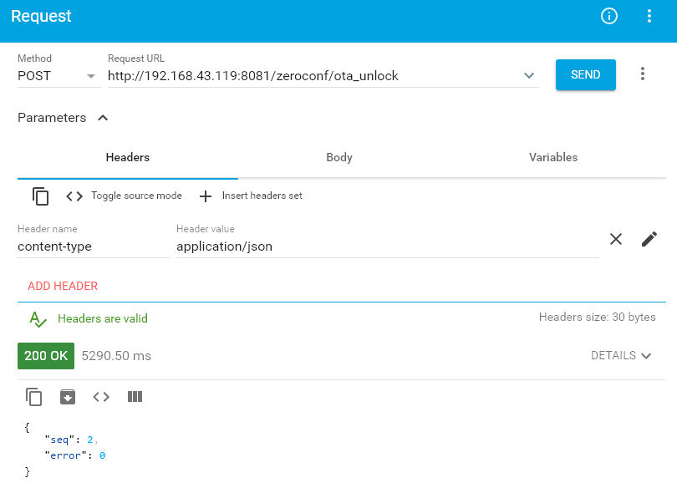The width and height of the screenshot is (677, 488).
Task: Edit header value with pencil icon
Action: (x=649, y=239)
